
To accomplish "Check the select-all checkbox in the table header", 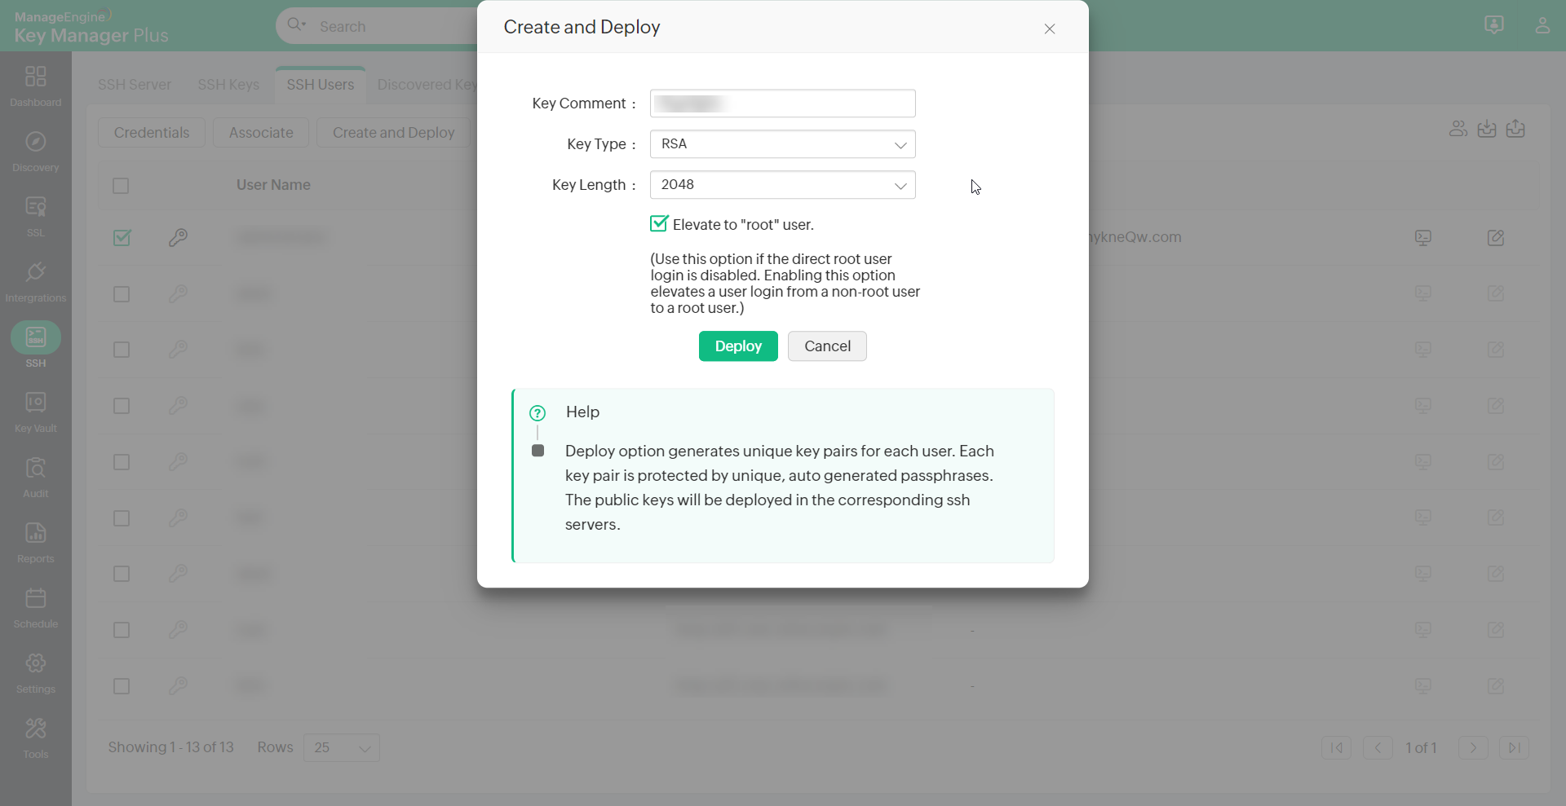I will coord(121,185).
